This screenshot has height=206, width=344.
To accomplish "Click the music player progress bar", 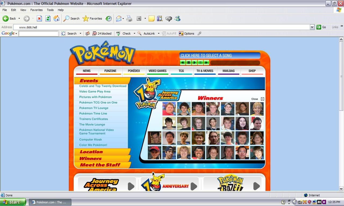I will [x=235, y=63].
